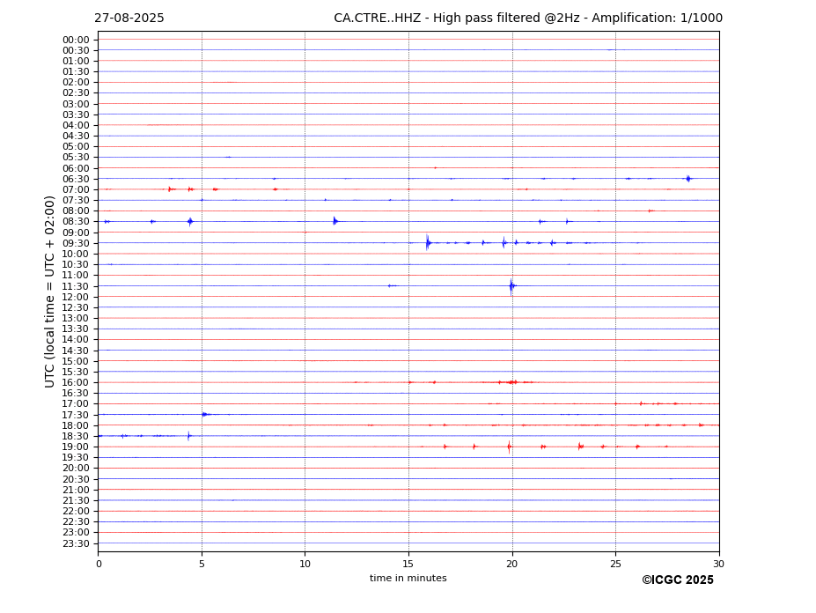
Task: Select the 13:30 time row label
Action: [x=76, y=329]
